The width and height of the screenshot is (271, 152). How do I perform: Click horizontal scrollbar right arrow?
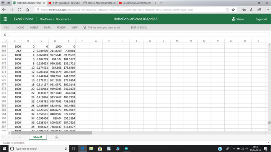(266, 133)
